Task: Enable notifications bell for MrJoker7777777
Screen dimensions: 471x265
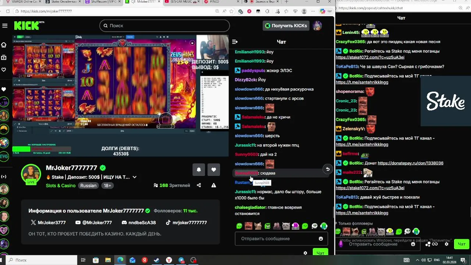Action: coord(199,170)
